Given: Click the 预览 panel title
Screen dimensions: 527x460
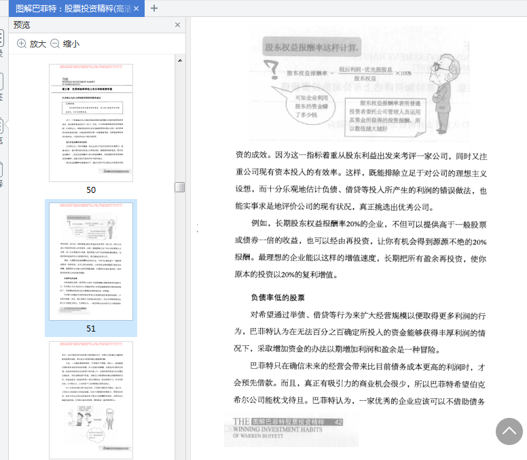Looking at the screenshot, I should pos(22,25).
